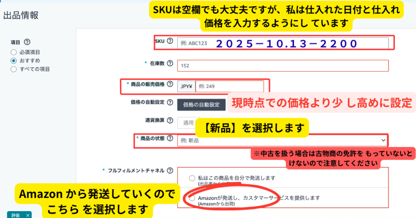Click the 在庫数 help question mark icon

[170, 63]
